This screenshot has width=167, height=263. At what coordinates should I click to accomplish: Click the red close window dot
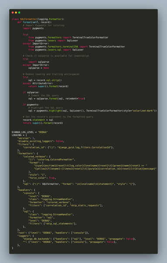[x=13, y=13]
